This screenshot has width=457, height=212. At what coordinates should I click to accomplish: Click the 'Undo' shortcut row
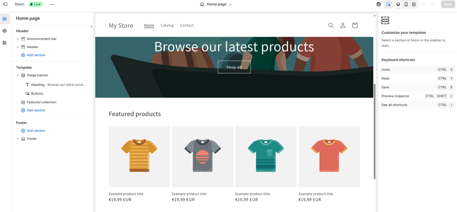point(417,69)
